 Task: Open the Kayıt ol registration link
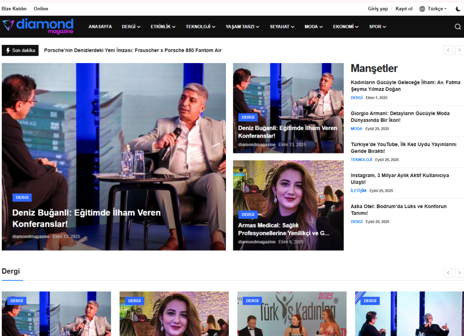(x=404, y=8)
